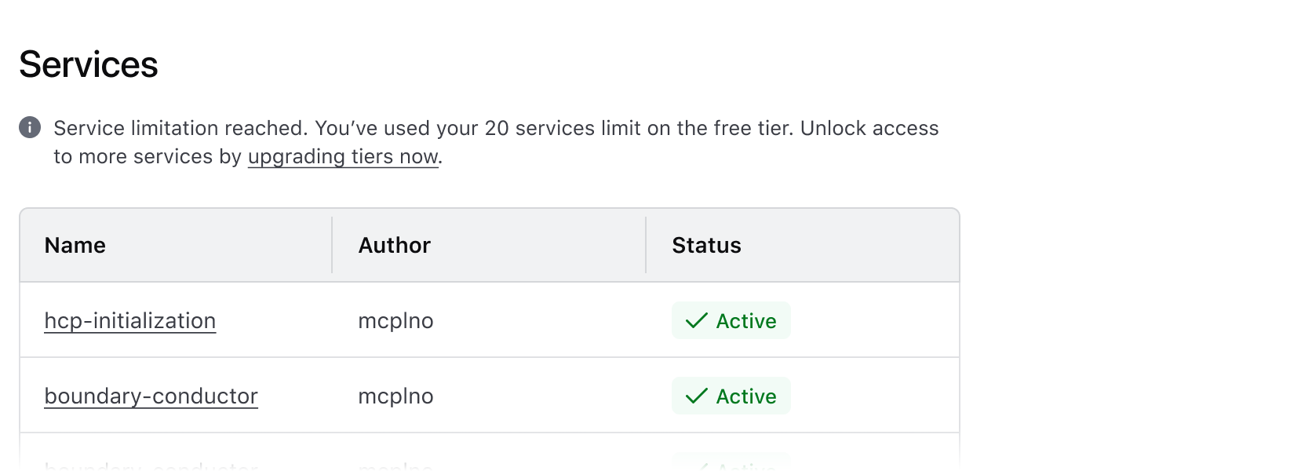Sort the table by the Author column header
The height and width of the screenshot is (471, 1312).
click(x=394, y=245)
